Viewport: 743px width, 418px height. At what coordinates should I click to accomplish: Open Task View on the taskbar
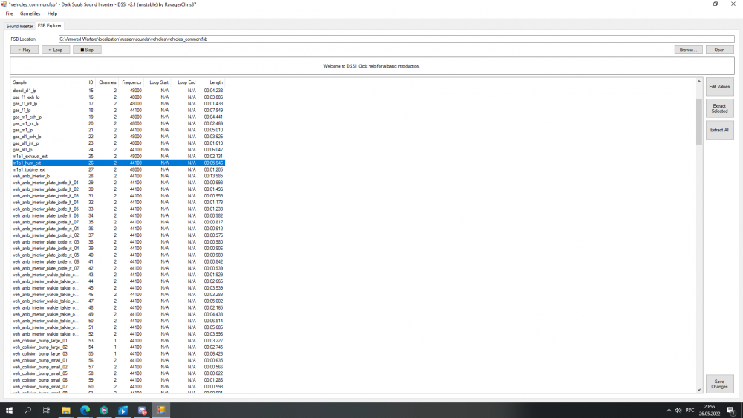click(x=46, y=410)
